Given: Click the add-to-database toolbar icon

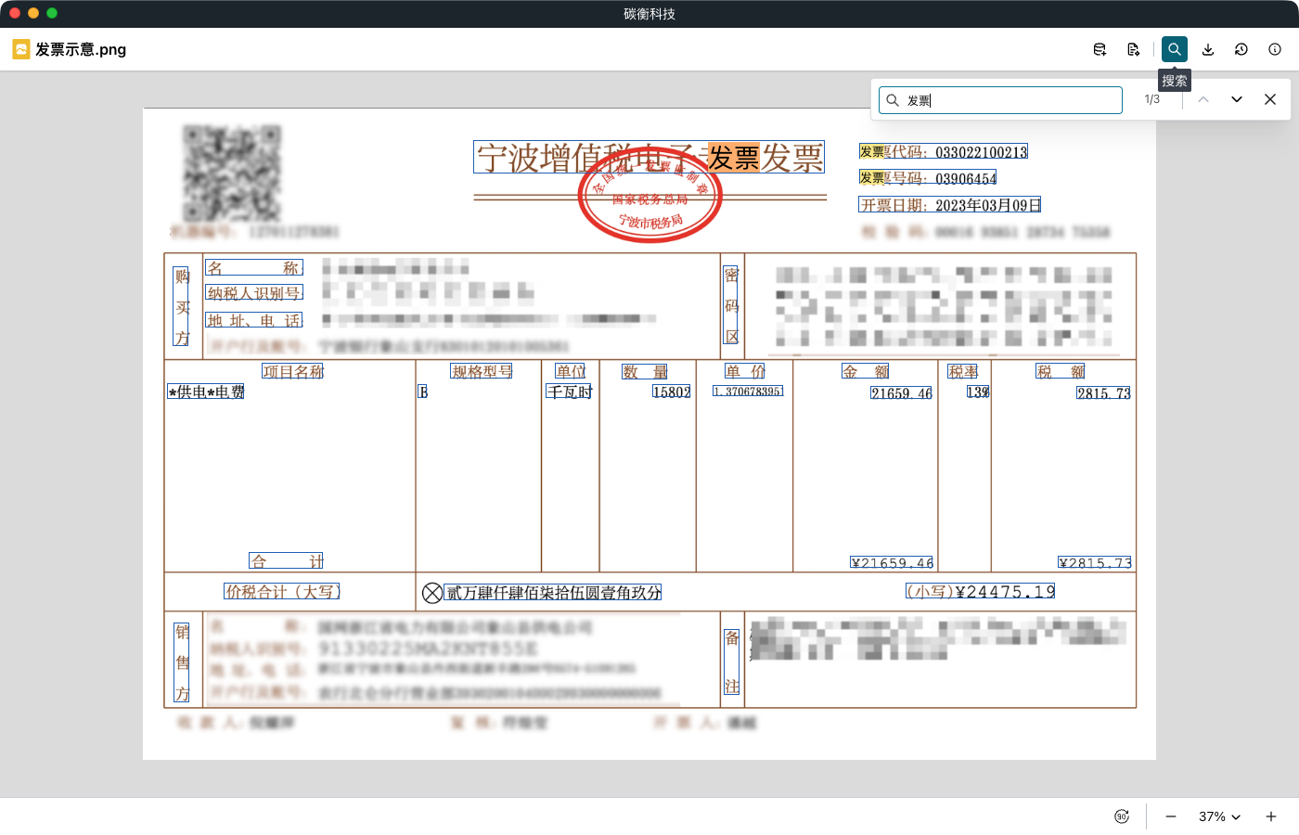Looking at the screenshot, I should pyautogui.click(x=1099, y=49).
